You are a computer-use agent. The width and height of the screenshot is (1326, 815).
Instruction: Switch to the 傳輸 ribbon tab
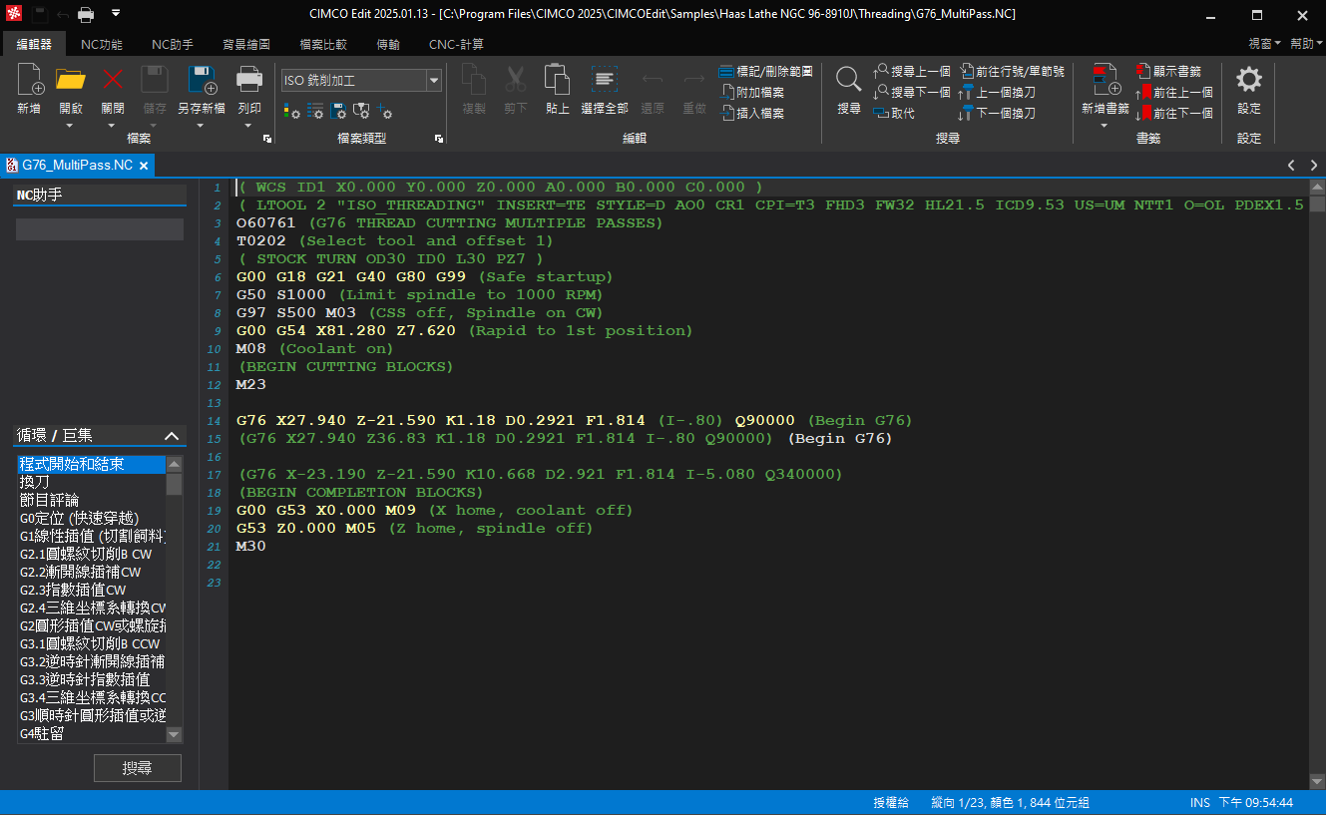[388, 44]
